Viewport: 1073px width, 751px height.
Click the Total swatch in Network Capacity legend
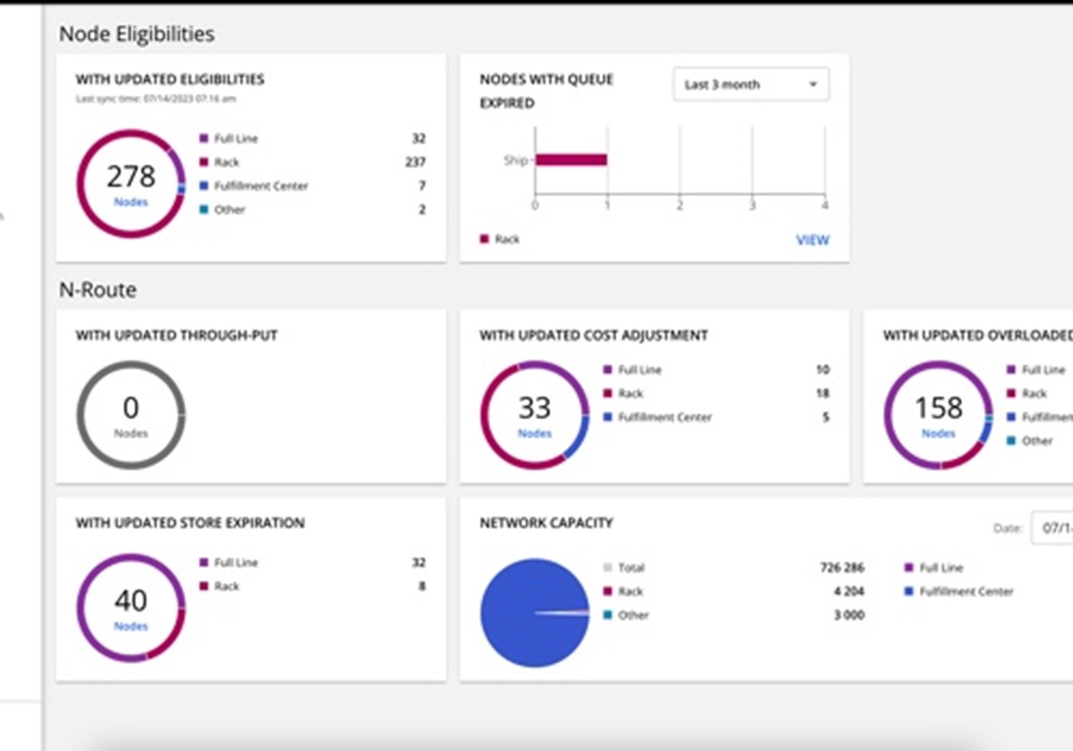pos(608,568)
